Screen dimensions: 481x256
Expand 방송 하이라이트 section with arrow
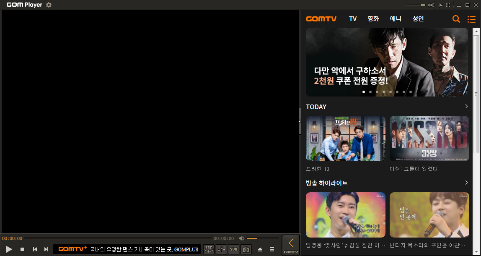[466, 183]
